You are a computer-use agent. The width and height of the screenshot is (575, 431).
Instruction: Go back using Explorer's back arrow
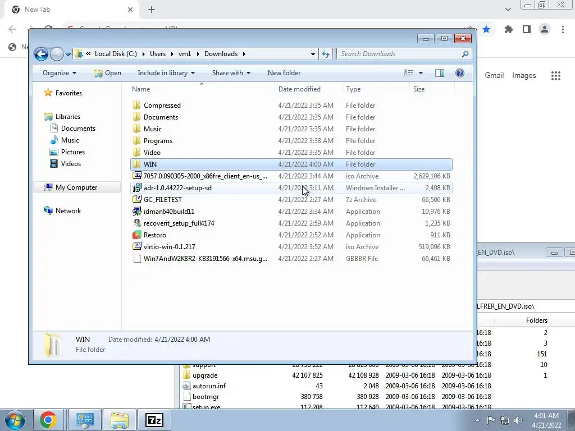tap(41, 54)
